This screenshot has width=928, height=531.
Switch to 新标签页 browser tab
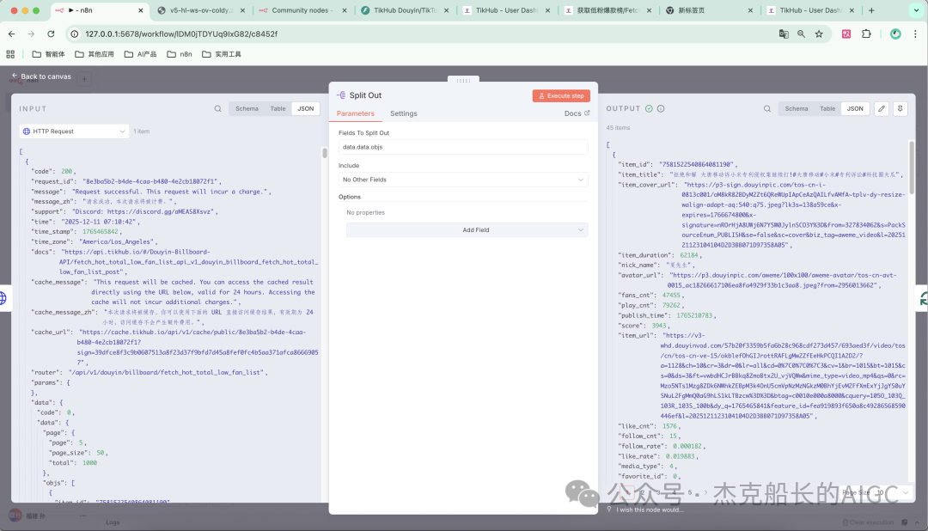[707, 10]
